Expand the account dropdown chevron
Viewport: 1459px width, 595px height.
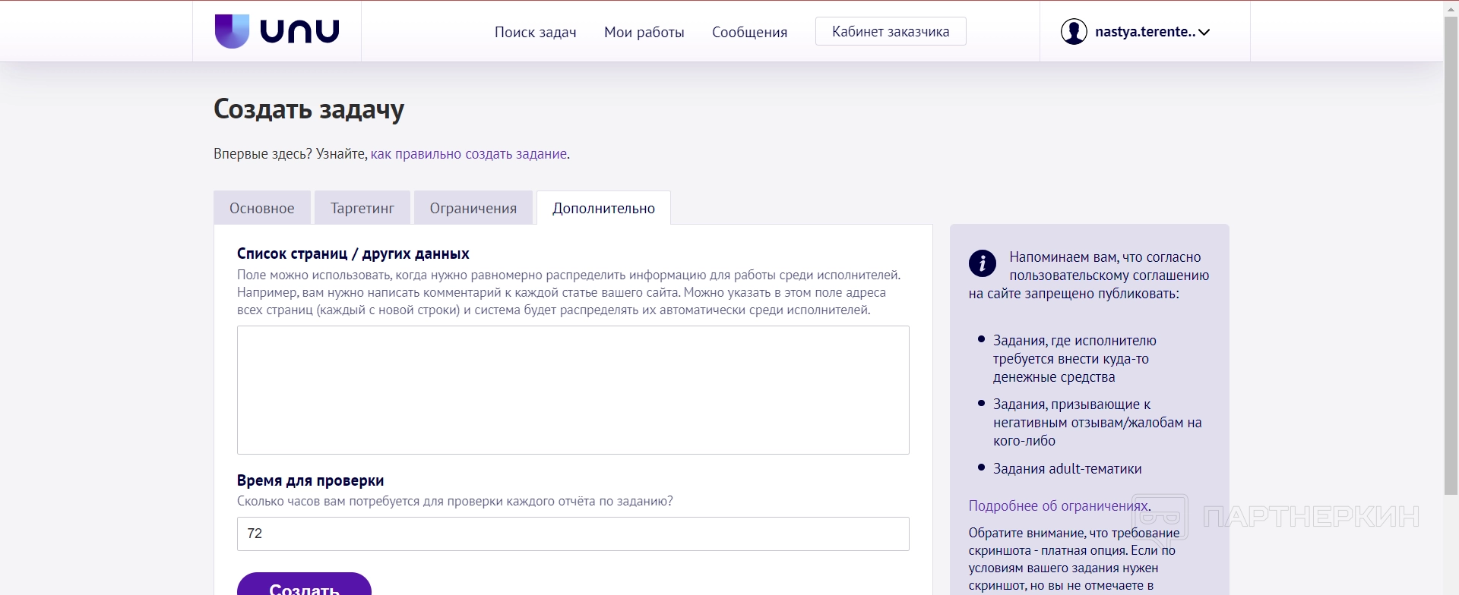pyautogui.click(x=1204, y=32)
